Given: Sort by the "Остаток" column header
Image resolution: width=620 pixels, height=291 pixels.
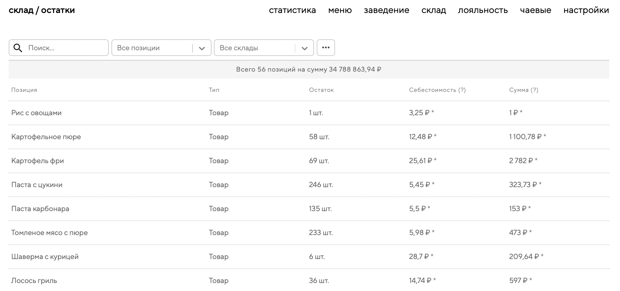Looking at the screenshot, I should (x=321, y=90).
